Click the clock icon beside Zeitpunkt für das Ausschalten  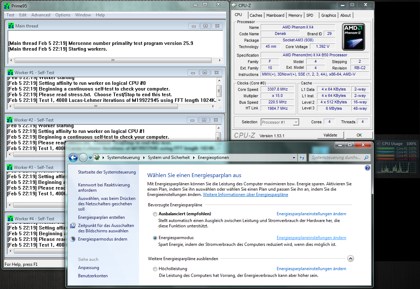(73, 226)
